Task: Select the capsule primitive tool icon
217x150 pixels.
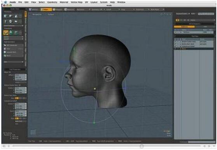Action: click(x=16, y=21)
